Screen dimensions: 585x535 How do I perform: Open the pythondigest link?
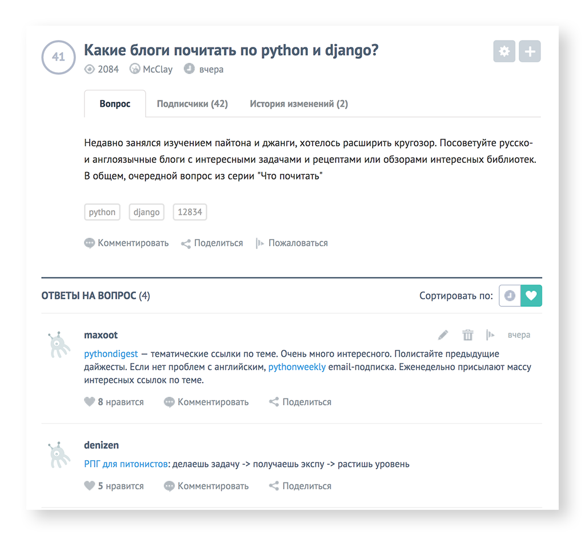(x=111, y=354)
